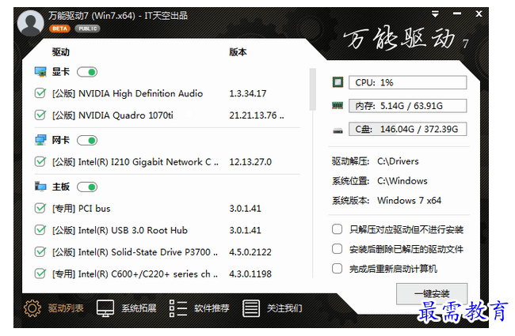The width and height of the screenshot is (515, 336).
Task: Click the driver list scrollbar thumb
Action: (x=313, y=89)
